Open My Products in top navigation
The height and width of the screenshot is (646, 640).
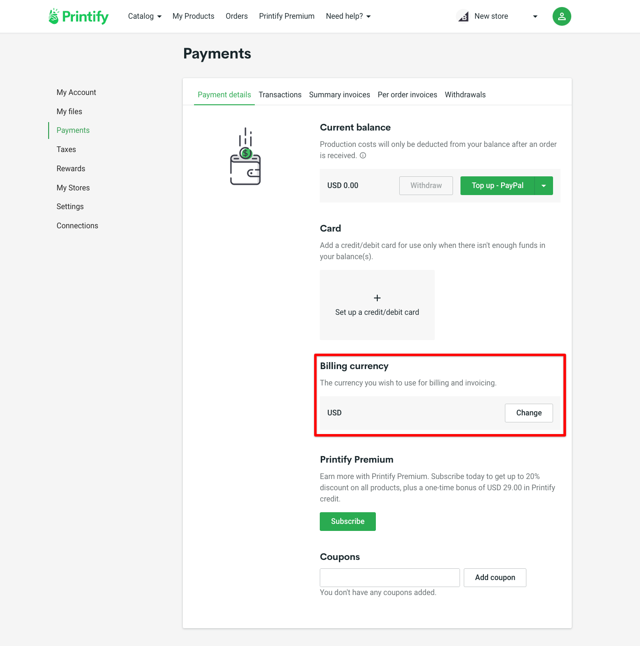pos(194,16)
